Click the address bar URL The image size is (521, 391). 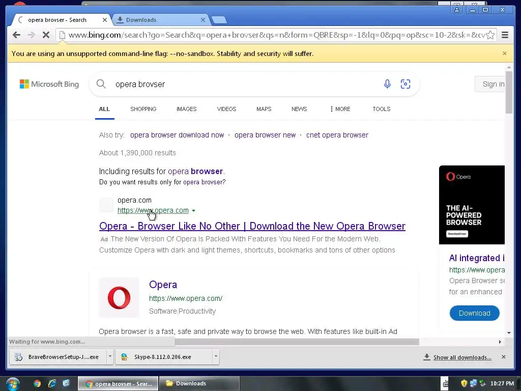click(276, 35)
